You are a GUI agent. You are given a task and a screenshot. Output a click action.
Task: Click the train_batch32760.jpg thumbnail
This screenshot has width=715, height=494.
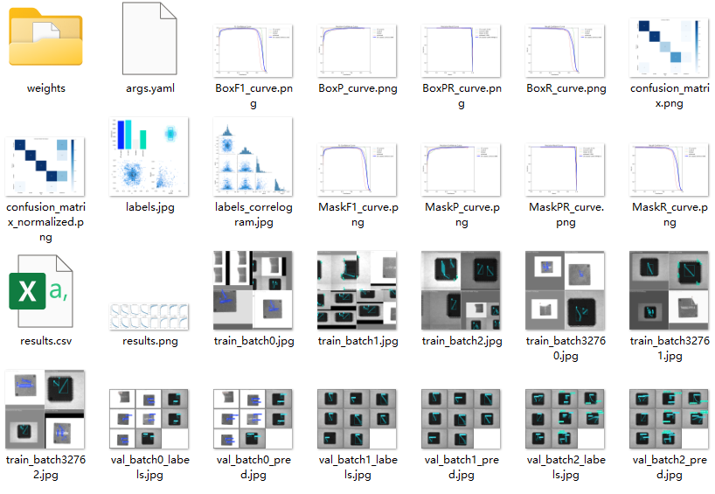[x=565, y=290]
